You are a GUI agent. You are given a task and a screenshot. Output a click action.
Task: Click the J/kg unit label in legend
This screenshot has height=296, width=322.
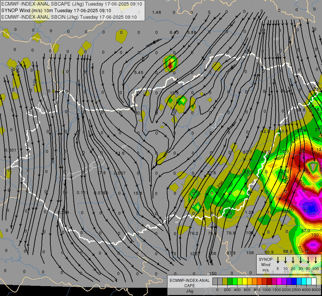(189, 291)
